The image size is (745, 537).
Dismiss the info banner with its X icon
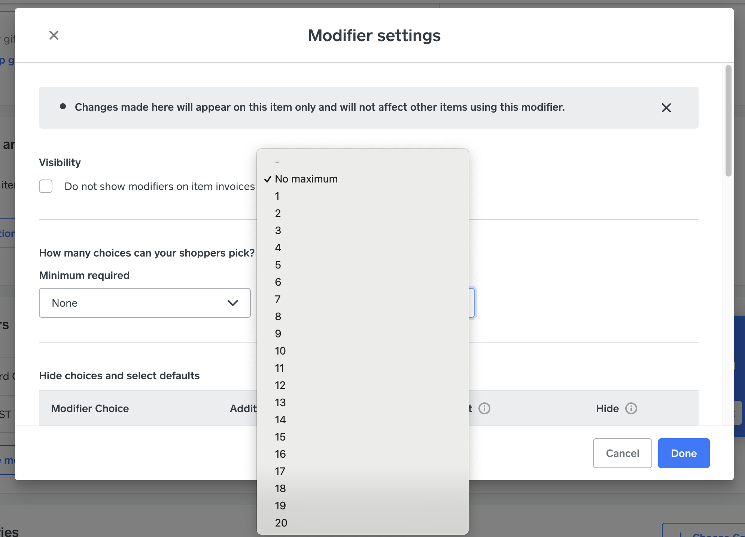[x=666, y=108]
